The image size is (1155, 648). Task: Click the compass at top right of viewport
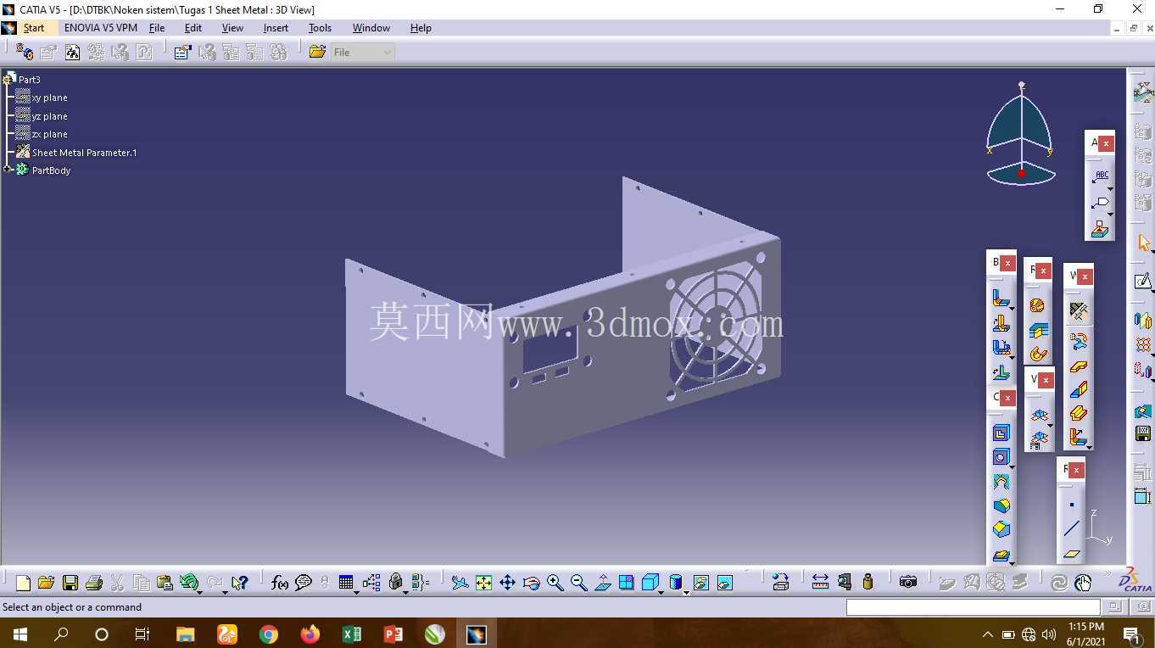point(1021,134)
